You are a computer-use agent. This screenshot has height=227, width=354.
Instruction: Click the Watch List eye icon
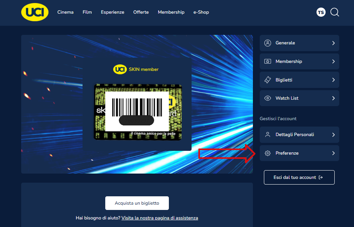268,98
